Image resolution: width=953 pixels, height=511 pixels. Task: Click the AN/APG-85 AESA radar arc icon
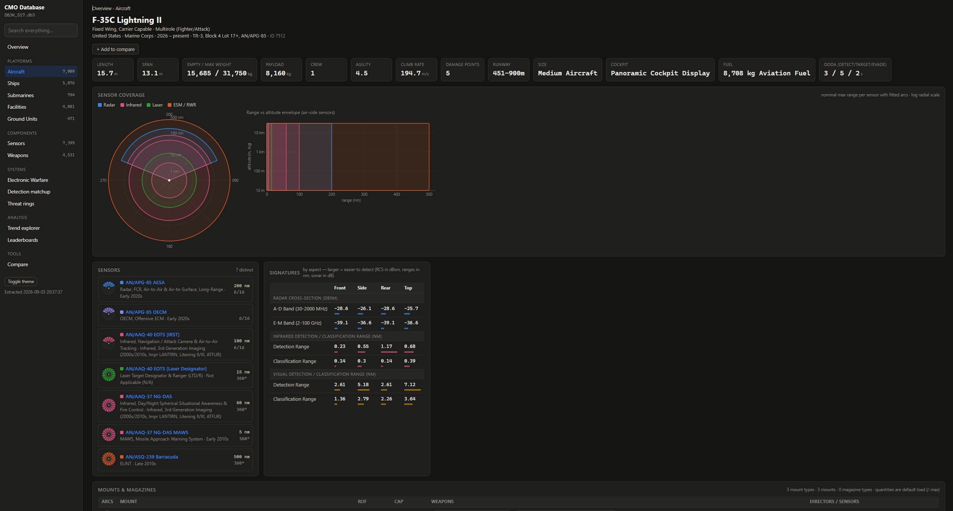(x=109, y=288)
